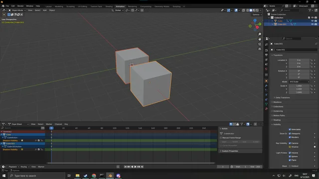Open the Render menu

pos(20,6)
